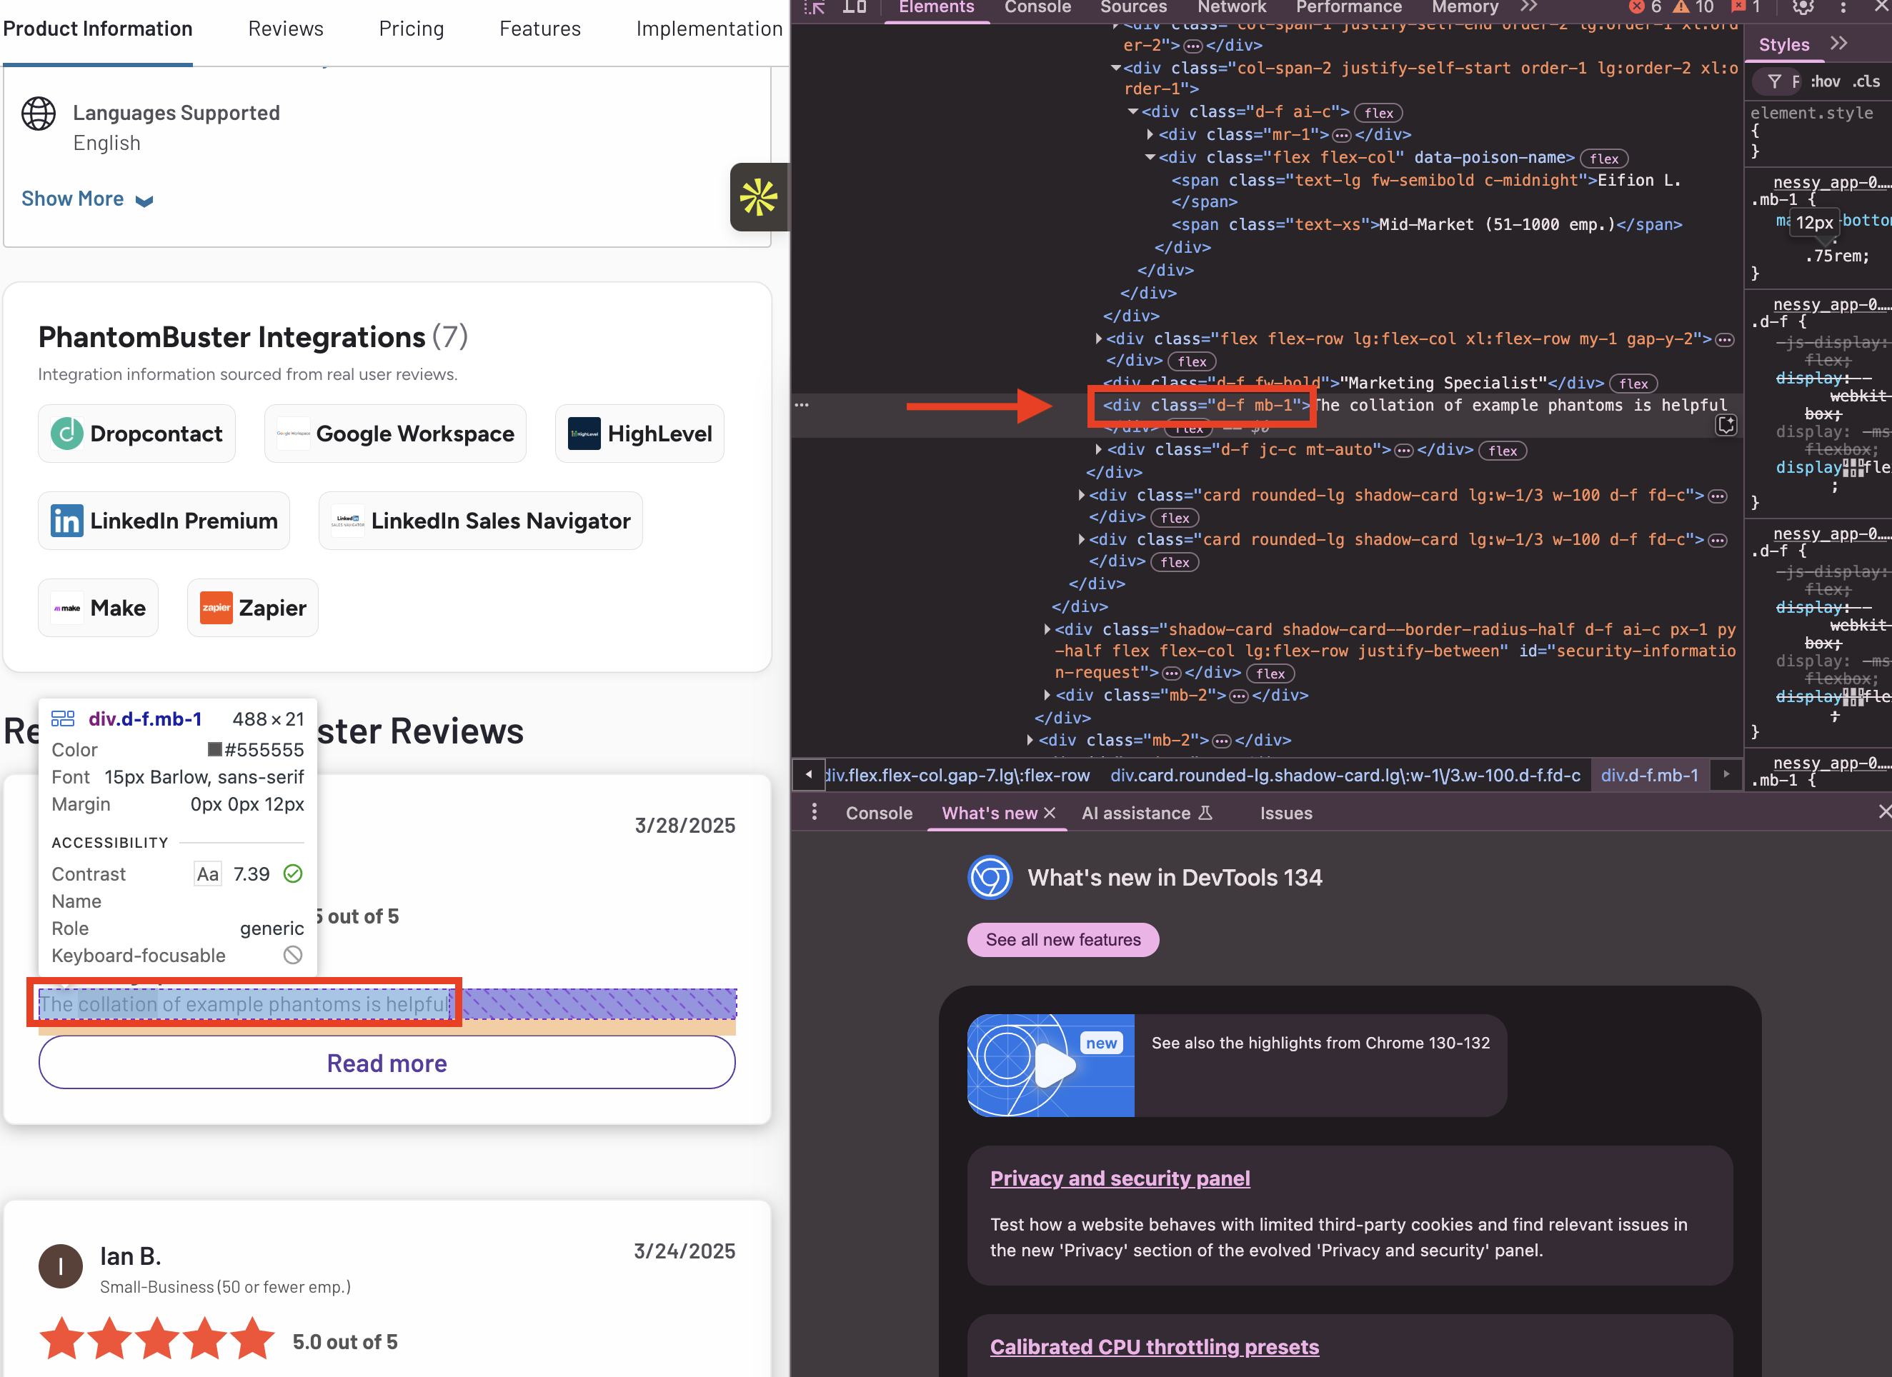Toggle flex badge on security-information-request div
Screen dimensions: 1892x1377
[x=1270, y=674]
